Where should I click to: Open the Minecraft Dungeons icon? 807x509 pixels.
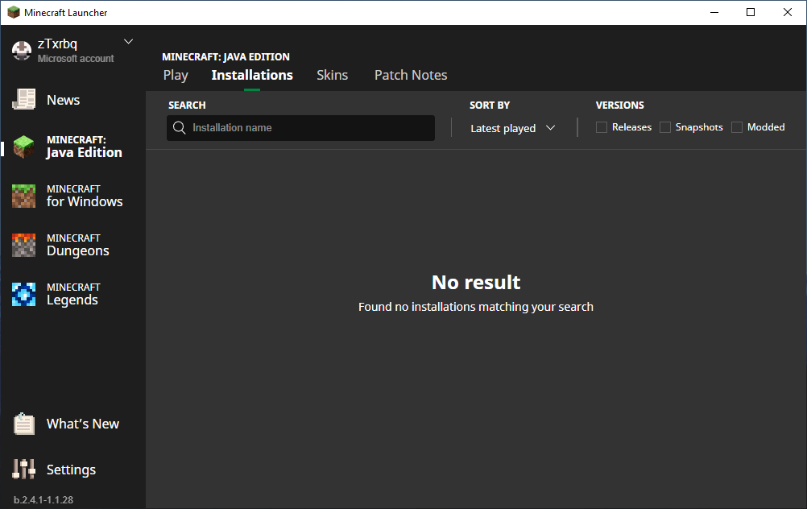point(23,245)
